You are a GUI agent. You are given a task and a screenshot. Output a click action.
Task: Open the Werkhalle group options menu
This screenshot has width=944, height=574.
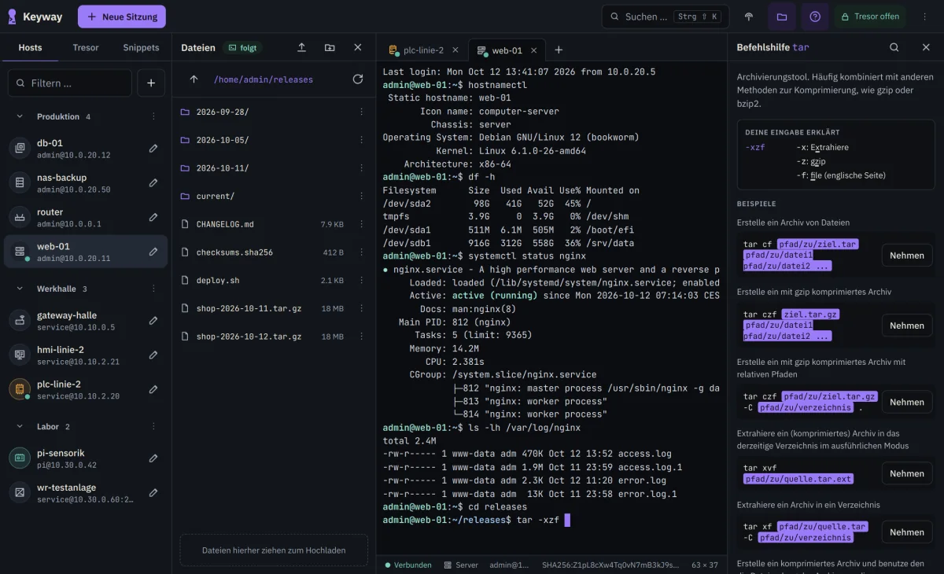[153, 289]
